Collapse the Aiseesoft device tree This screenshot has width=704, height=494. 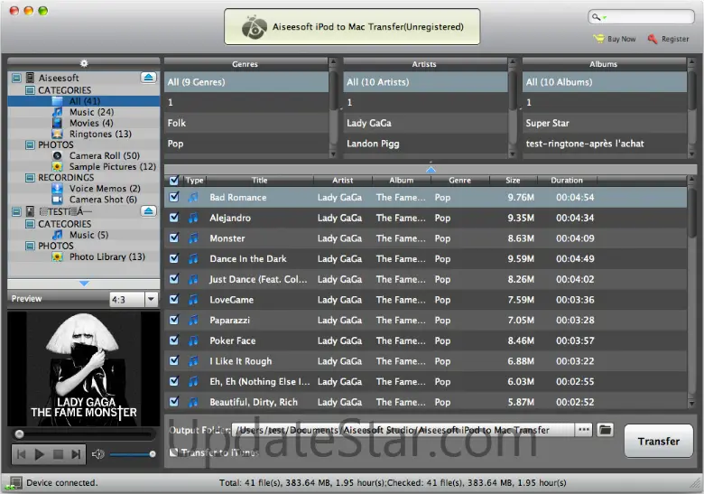tap(16, 79)
